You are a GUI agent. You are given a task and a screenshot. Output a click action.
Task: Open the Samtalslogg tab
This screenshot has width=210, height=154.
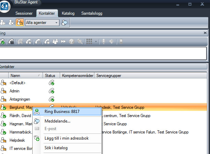(x=92, y=13)
